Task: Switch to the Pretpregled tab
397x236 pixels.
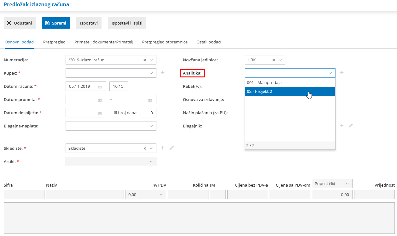Action: [x=54, y=42]
